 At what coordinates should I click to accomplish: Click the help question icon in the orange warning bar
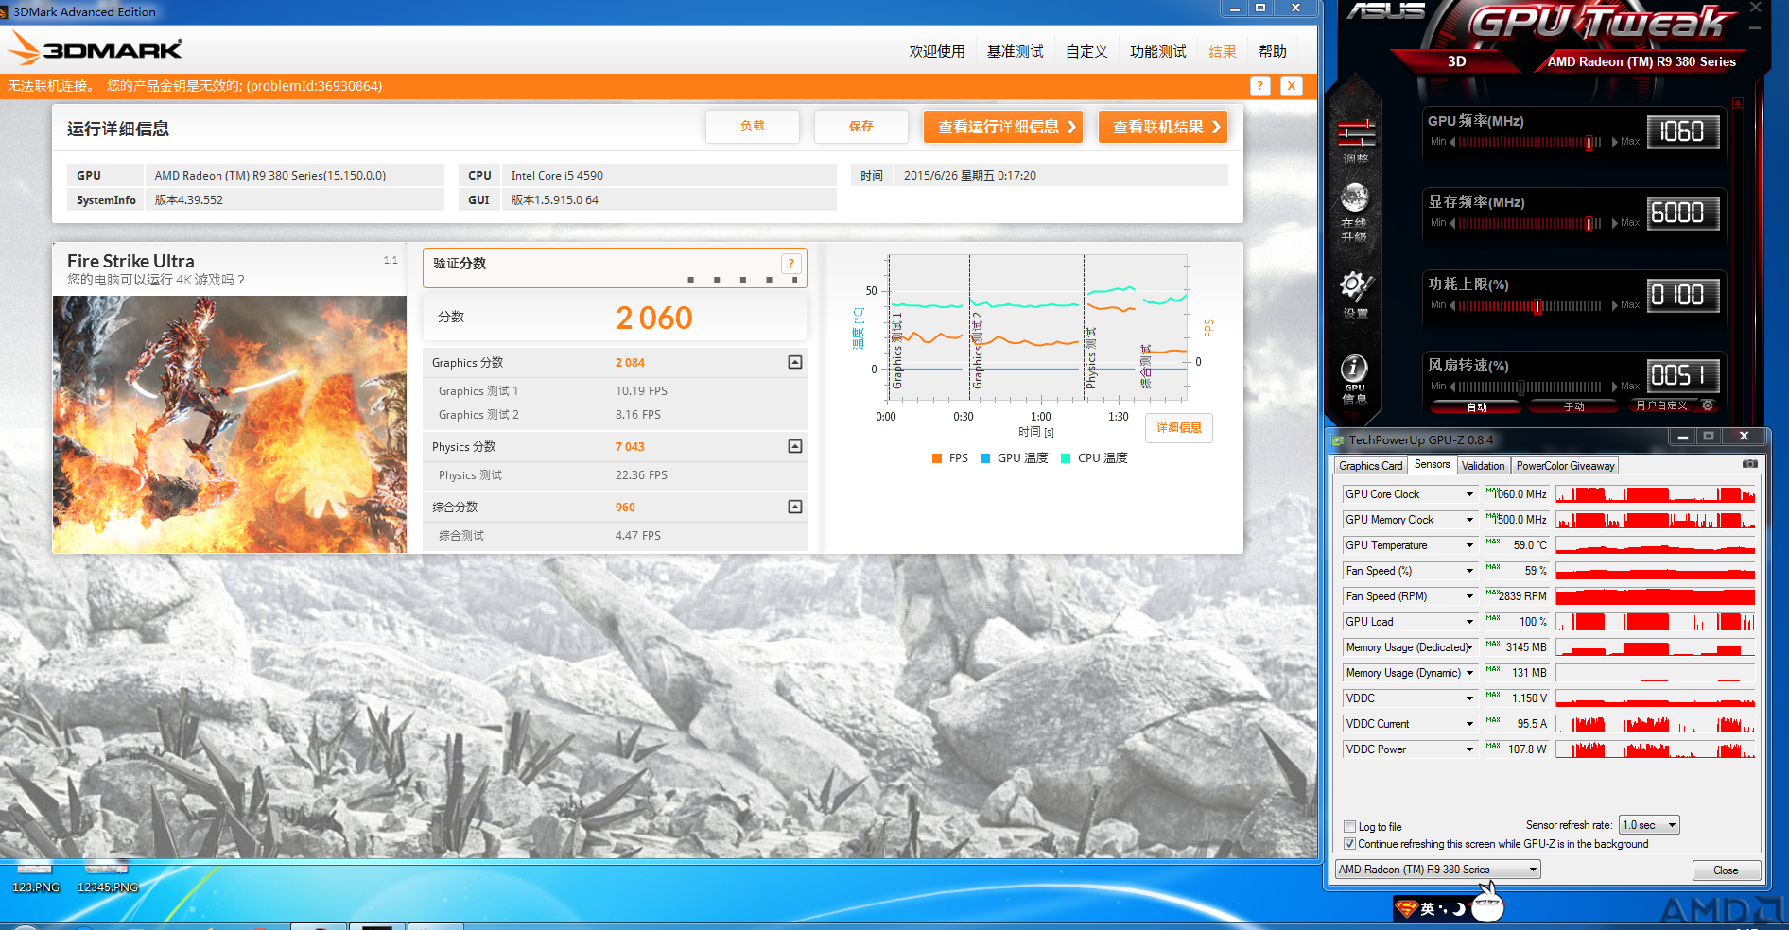pos(1259,86)
